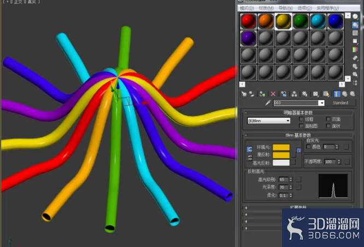Click the Select by Material icon
Screen dimensions: 364x247
tap(355, 74)
